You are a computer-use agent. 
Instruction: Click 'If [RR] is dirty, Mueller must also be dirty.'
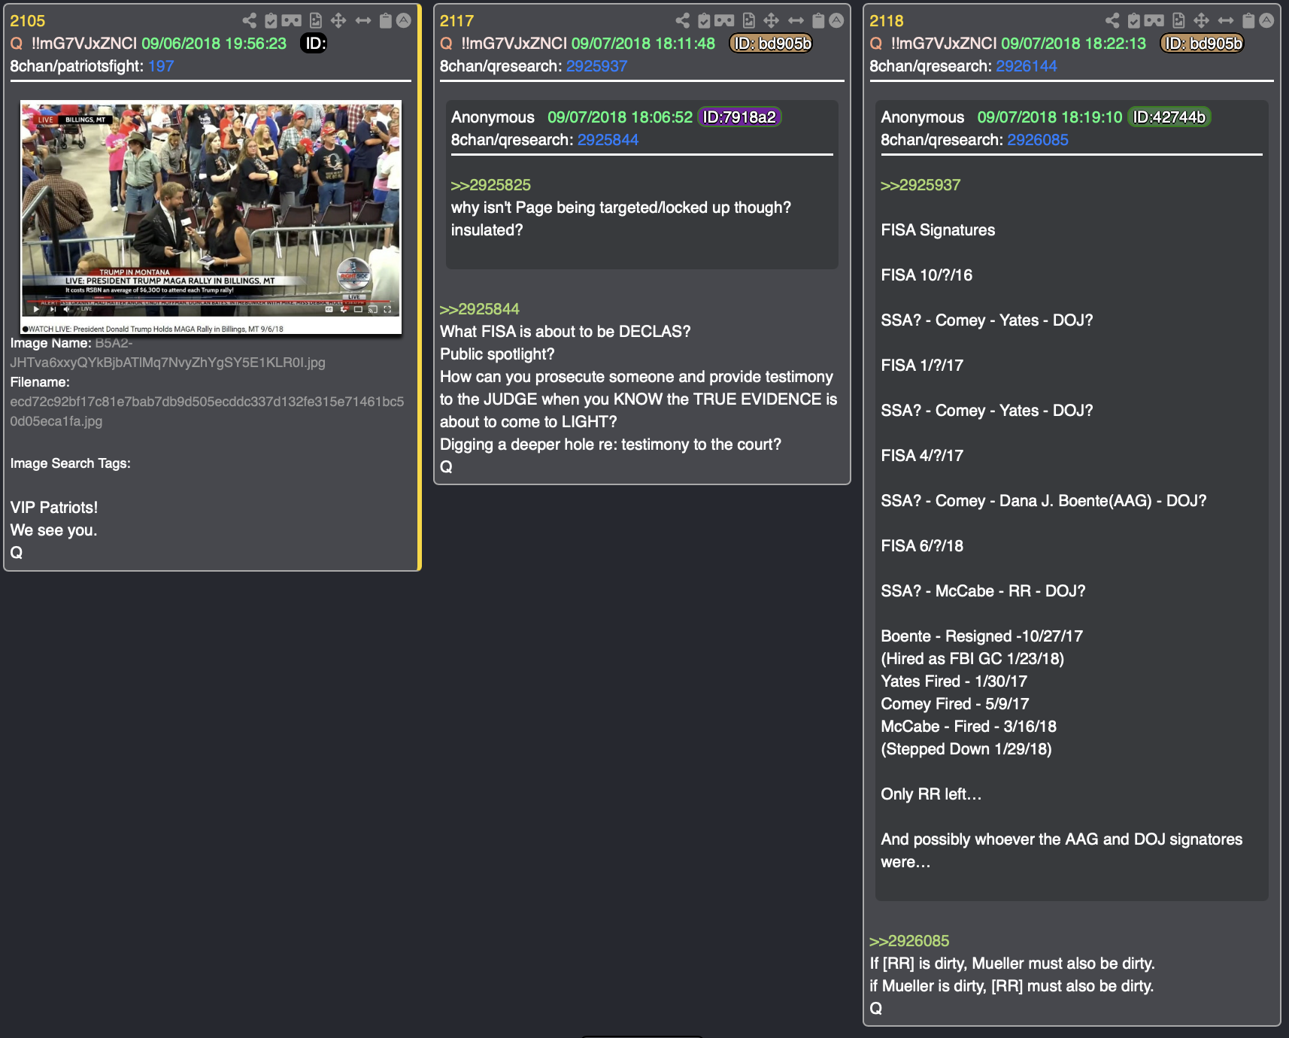click(1012, 964)
